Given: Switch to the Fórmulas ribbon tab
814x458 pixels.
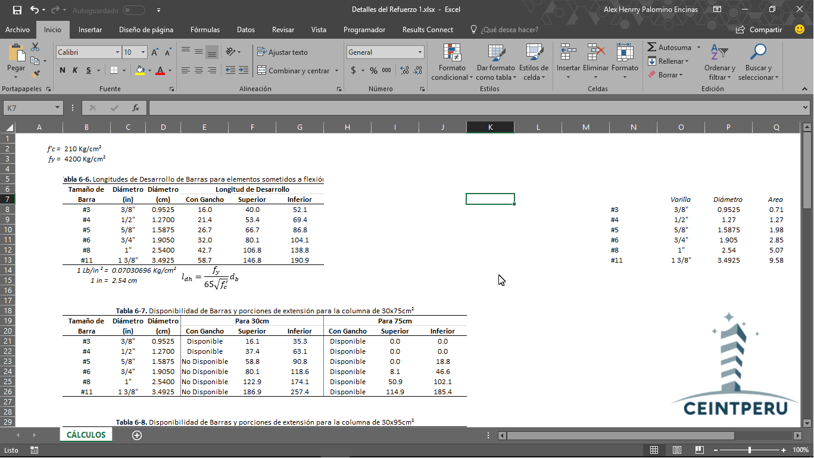Looking at the screenshot, I should [x=205, y=30].
